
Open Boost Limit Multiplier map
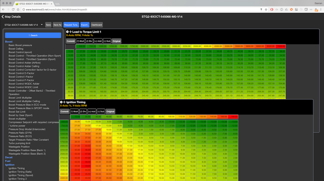click(x=20, y=98)
